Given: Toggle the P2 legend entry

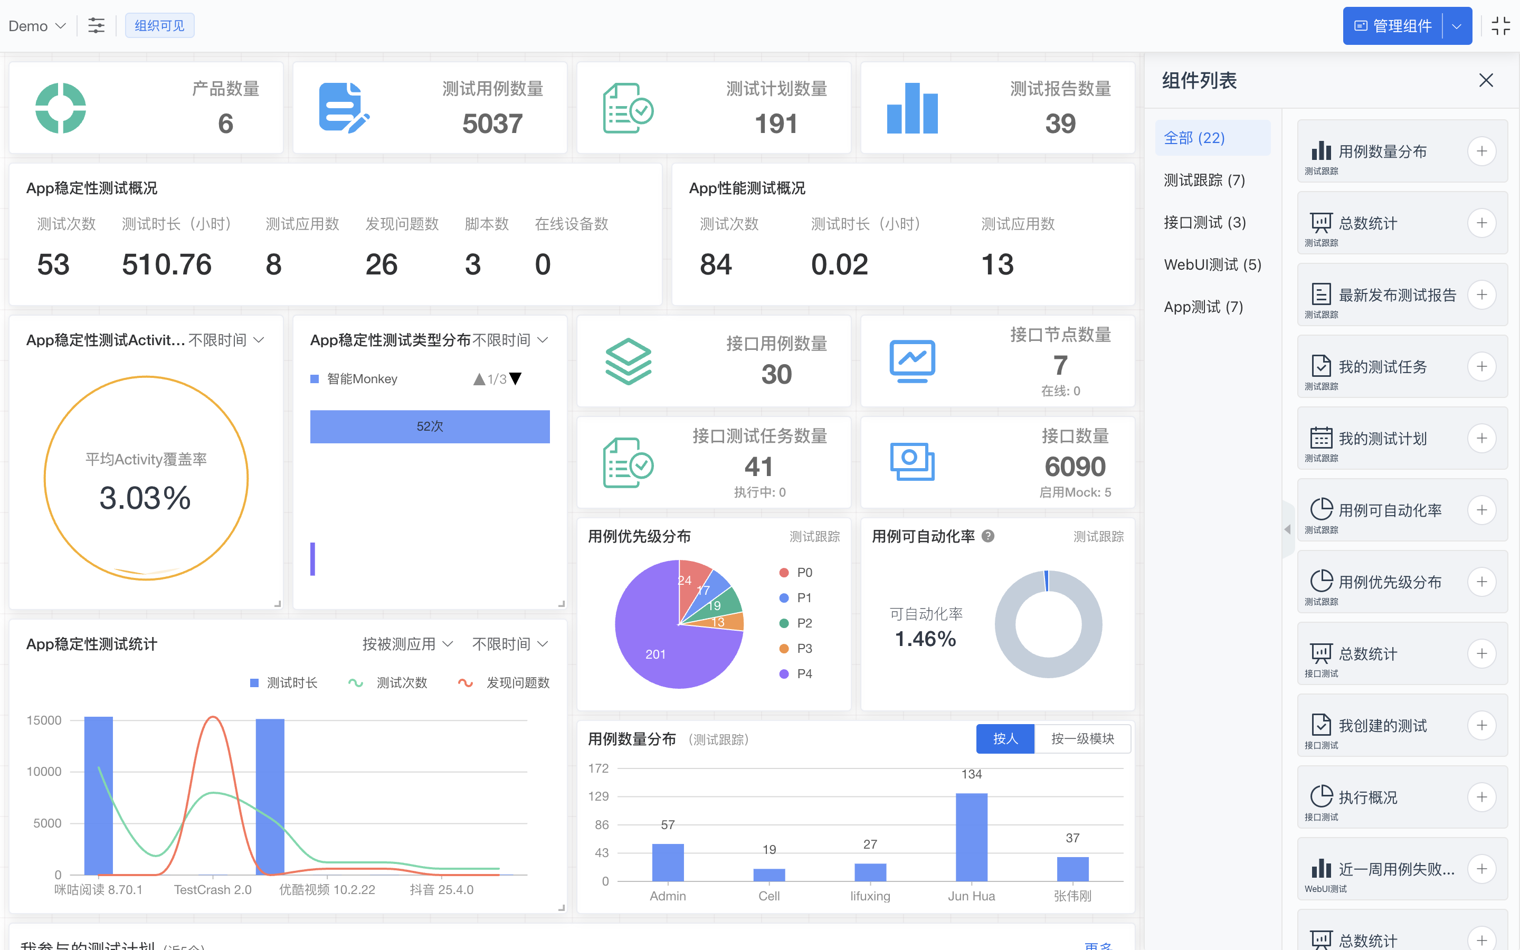Looking at the screenshot, I should 796,623.
